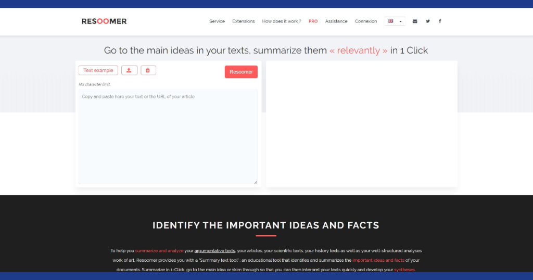Click the 'Identify the important ideas and facts' heading

[x=266, y=225]
